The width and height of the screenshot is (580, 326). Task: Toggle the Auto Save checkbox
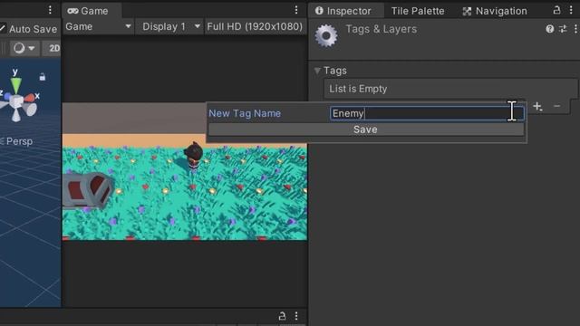2,28
